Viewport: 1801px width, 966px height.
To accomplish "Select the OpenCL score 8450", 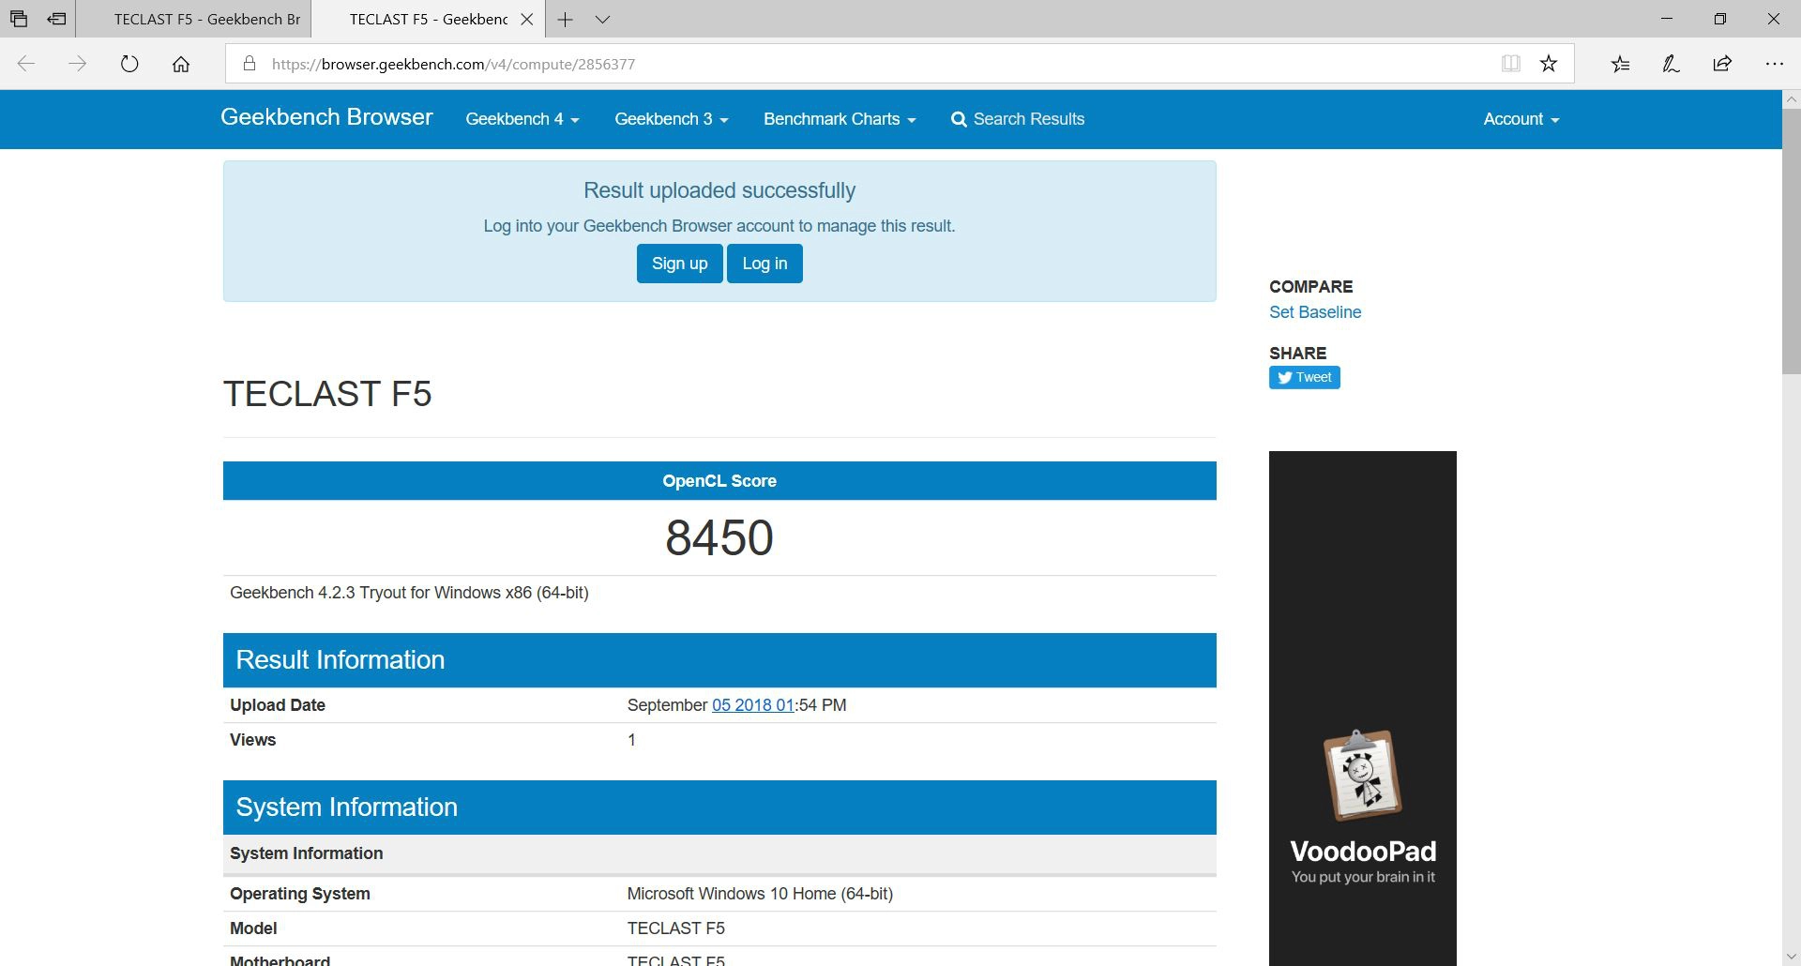I will tap(719, 537).
